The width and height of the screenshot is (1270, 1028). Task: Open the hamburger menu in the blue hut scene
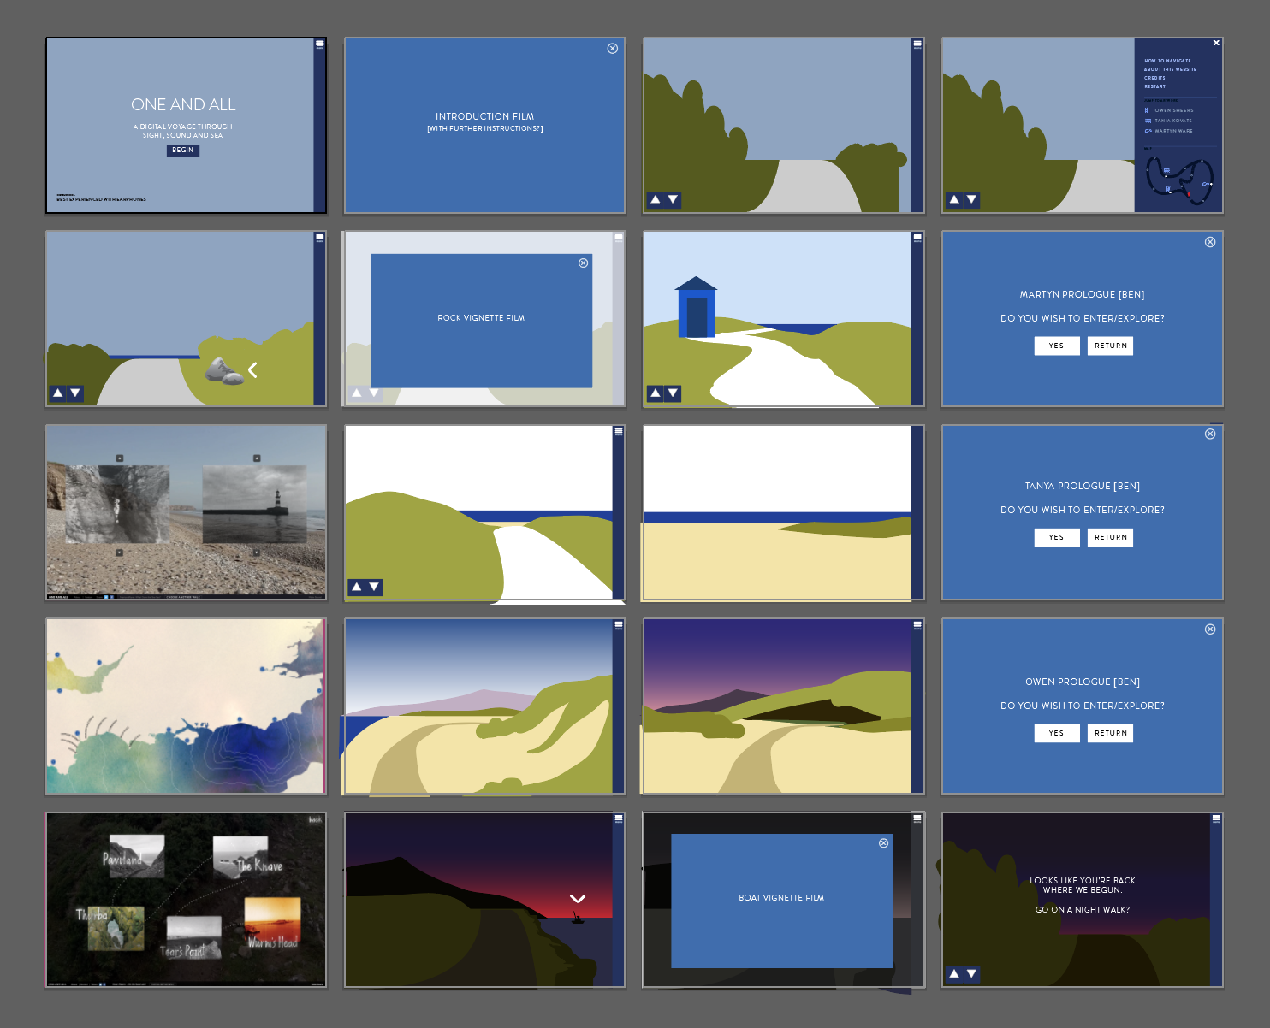click(916, 238)
